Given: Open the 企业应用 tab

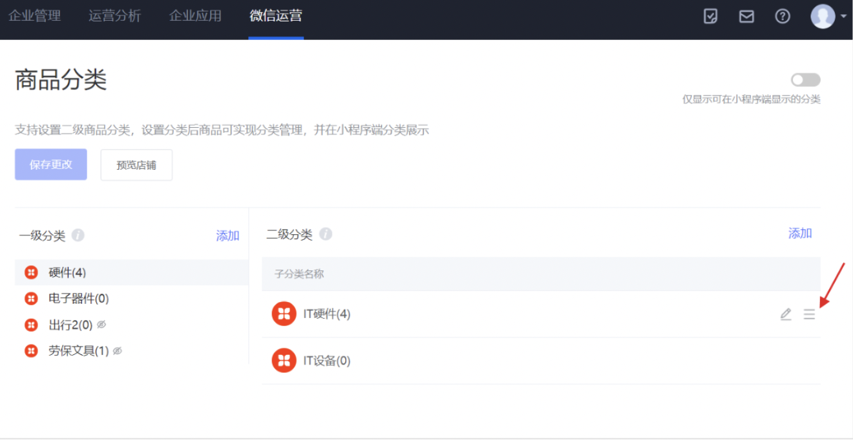Looking at the screenshot, I should tap(195, 16).
